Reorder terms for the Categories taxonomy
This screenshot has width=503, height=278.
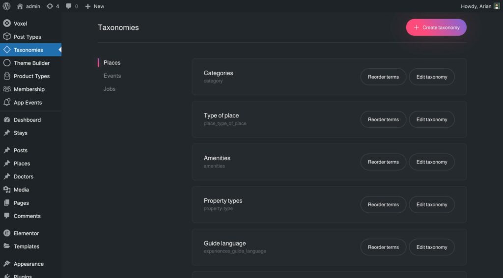pos(383,77)
